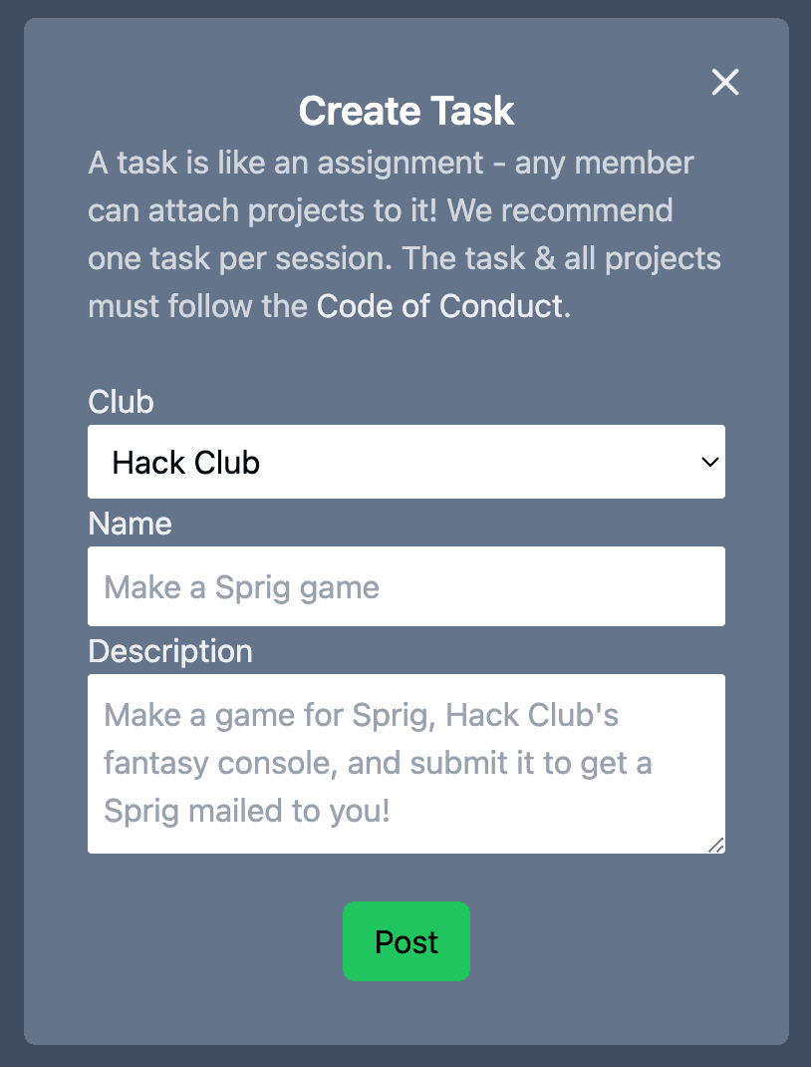Click the chevron arrow on Club selector
811x1067 pixels.
click(x=709, y=462)
